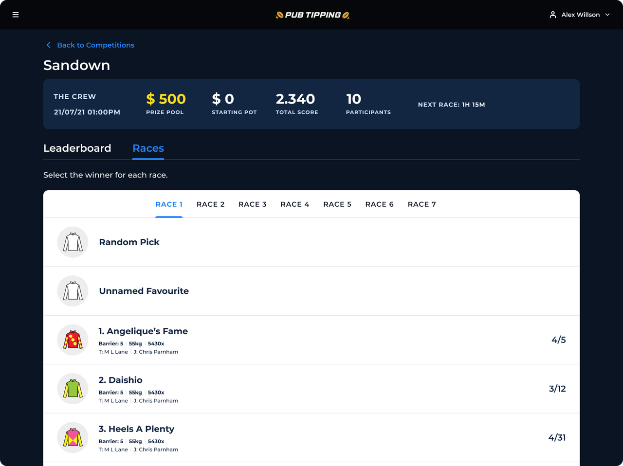623x466 pixels.
Task: Click the Pub Tipping logo
Action: pos(312,15)
